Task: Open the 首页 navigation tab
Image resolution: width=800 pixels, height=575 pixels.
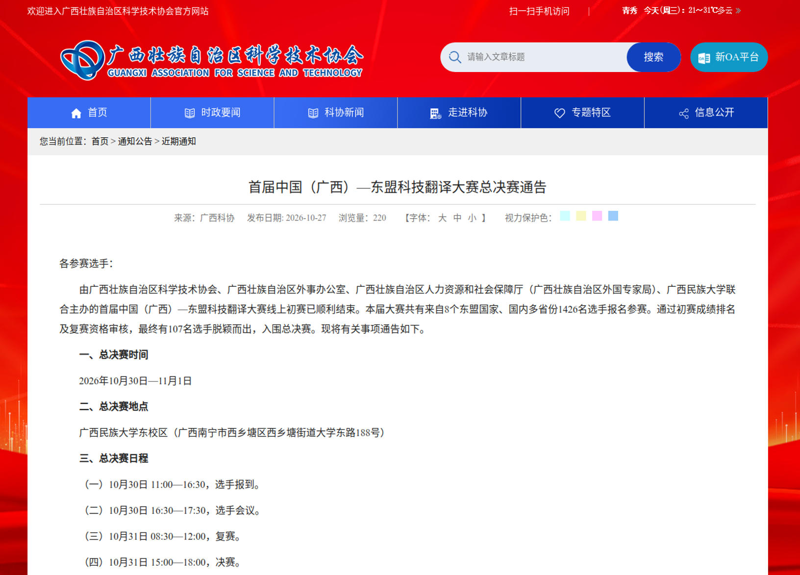Action: [x=89, y=113]
